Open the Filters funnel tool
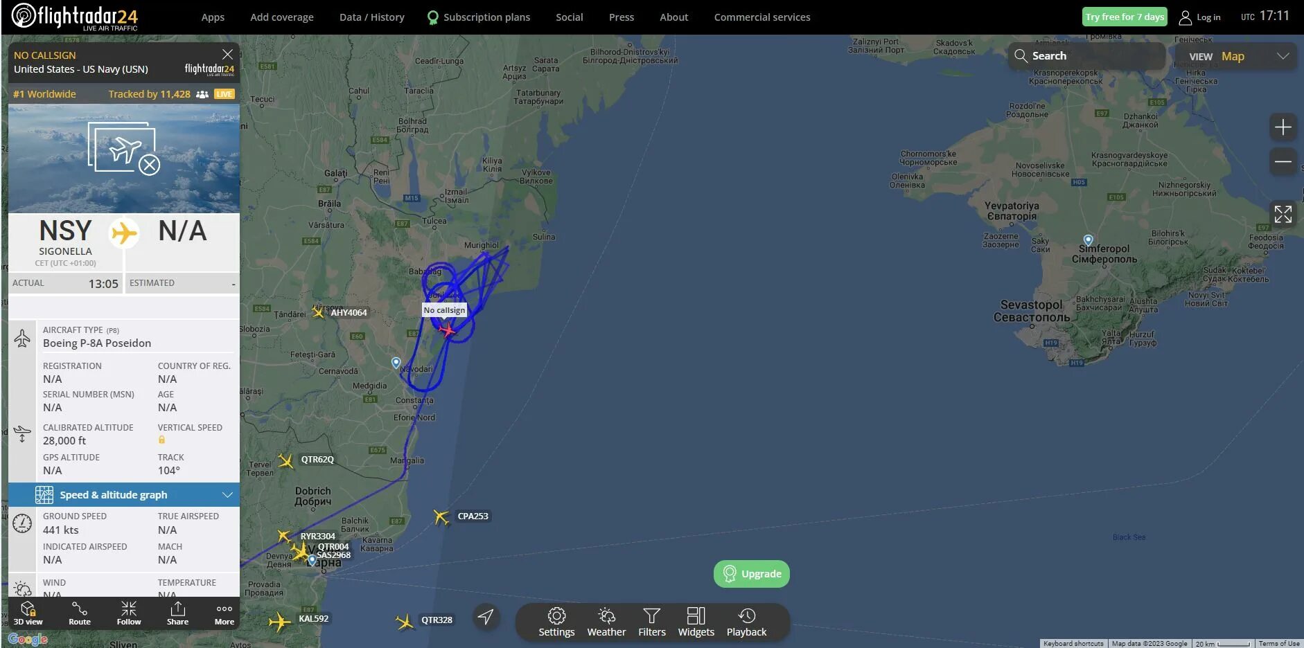 pos(651,622)
